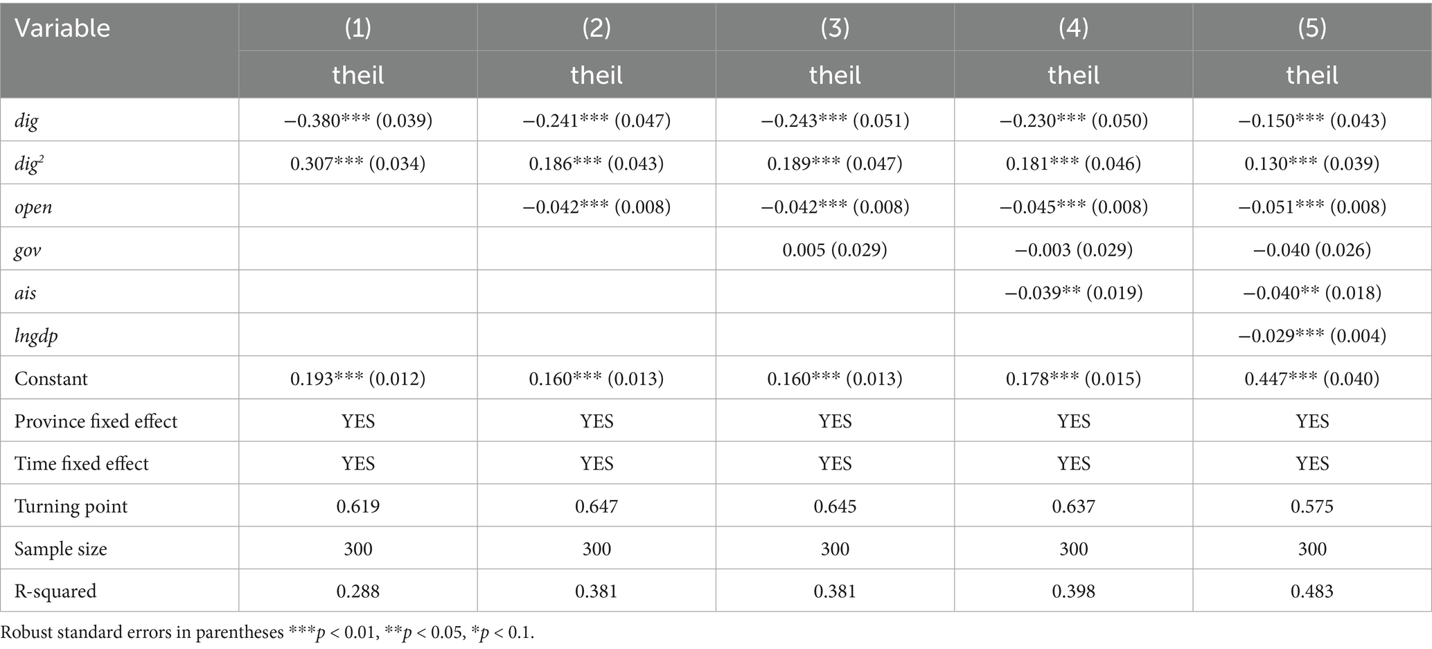Select the Constant value 0.447*** (0.040)
1432x649 pixels.
point(1312,378)
